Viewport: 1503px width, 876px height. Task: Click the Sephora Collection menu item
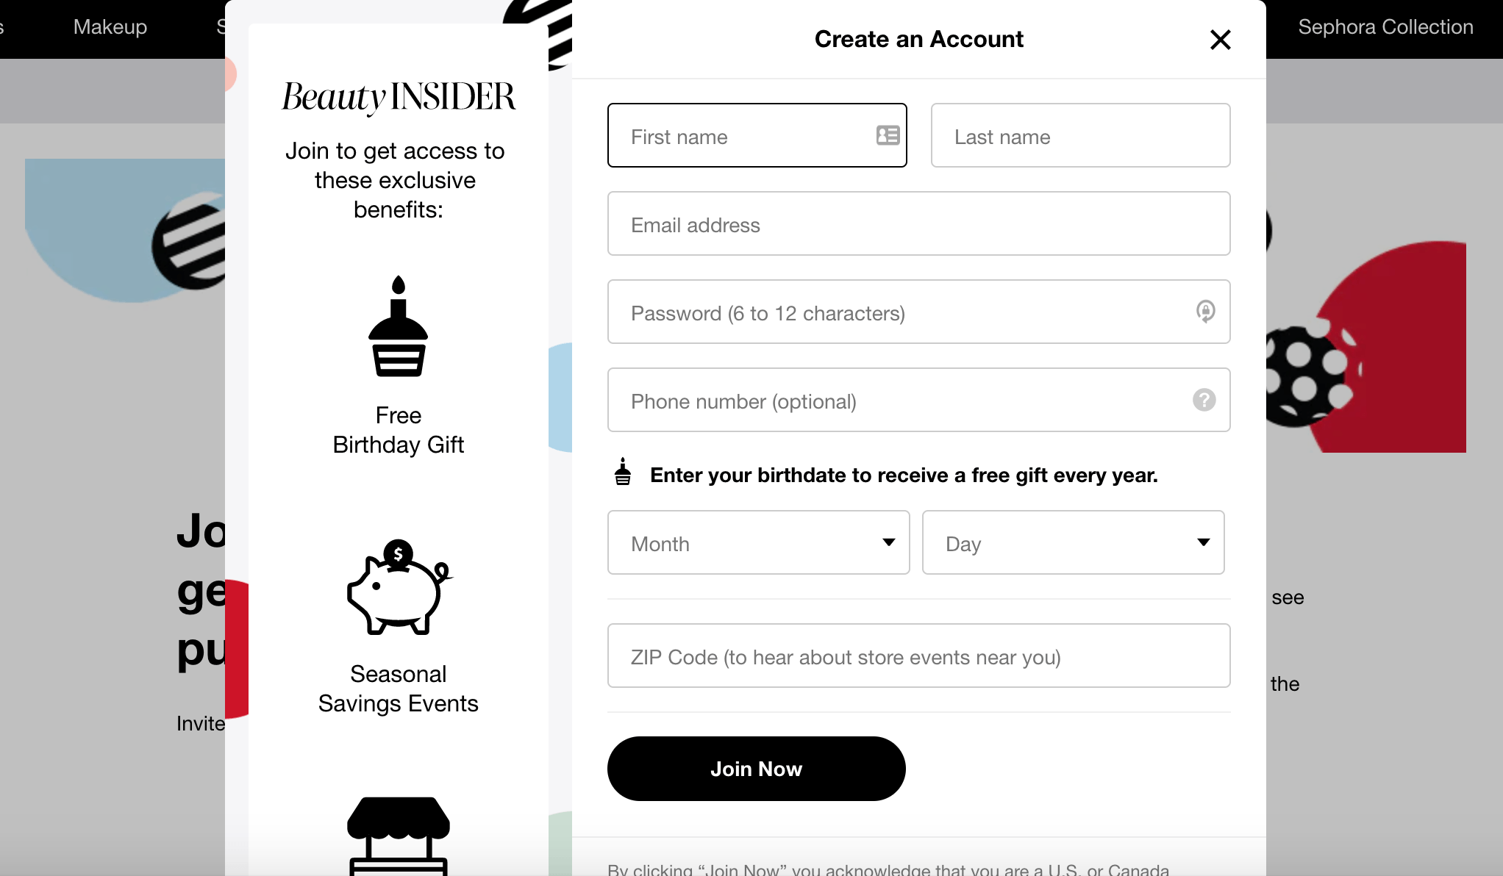[x=1388, y=26]
